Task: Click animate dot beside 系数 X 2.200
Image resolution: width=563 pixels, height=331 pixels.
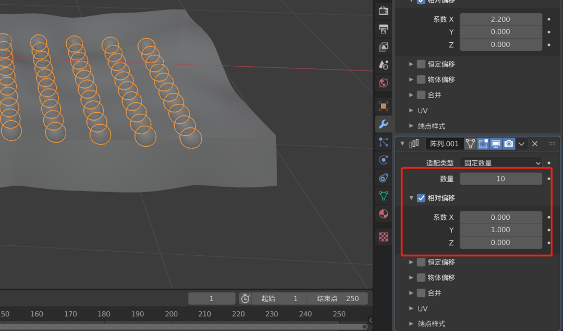Action: point(549,19)
